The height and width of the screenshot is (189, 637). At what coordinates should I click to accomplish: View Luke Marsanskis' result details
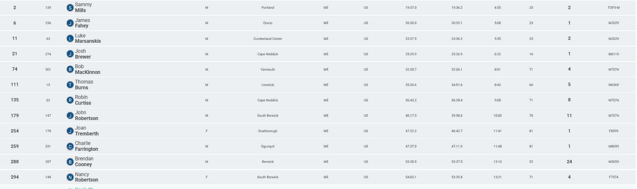(88, 39)
